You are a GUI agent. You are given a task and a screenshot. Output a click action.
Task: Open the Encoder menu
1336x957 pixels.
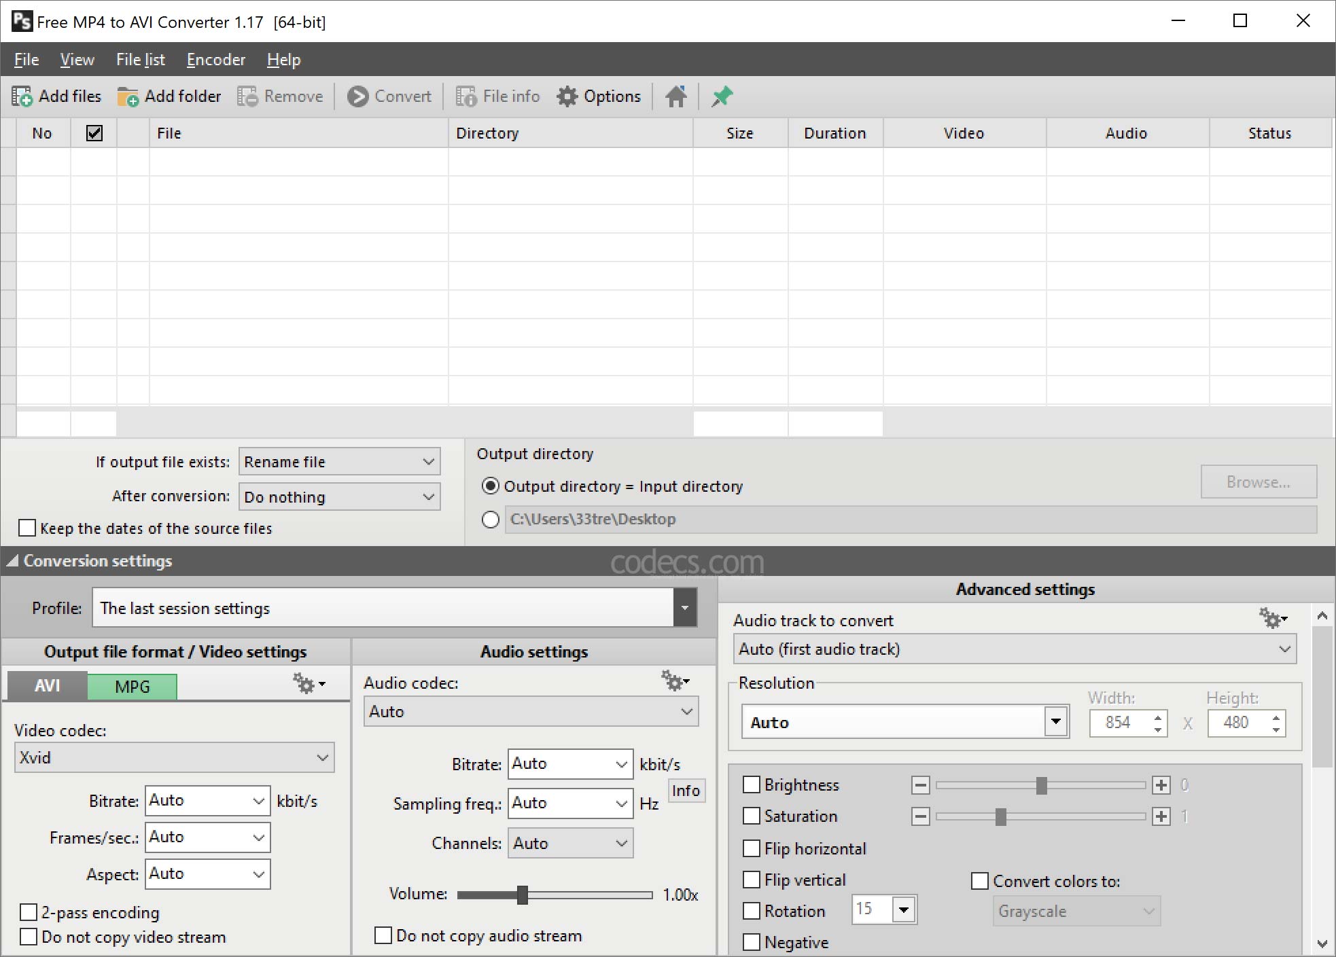click(x=215, y=60)
